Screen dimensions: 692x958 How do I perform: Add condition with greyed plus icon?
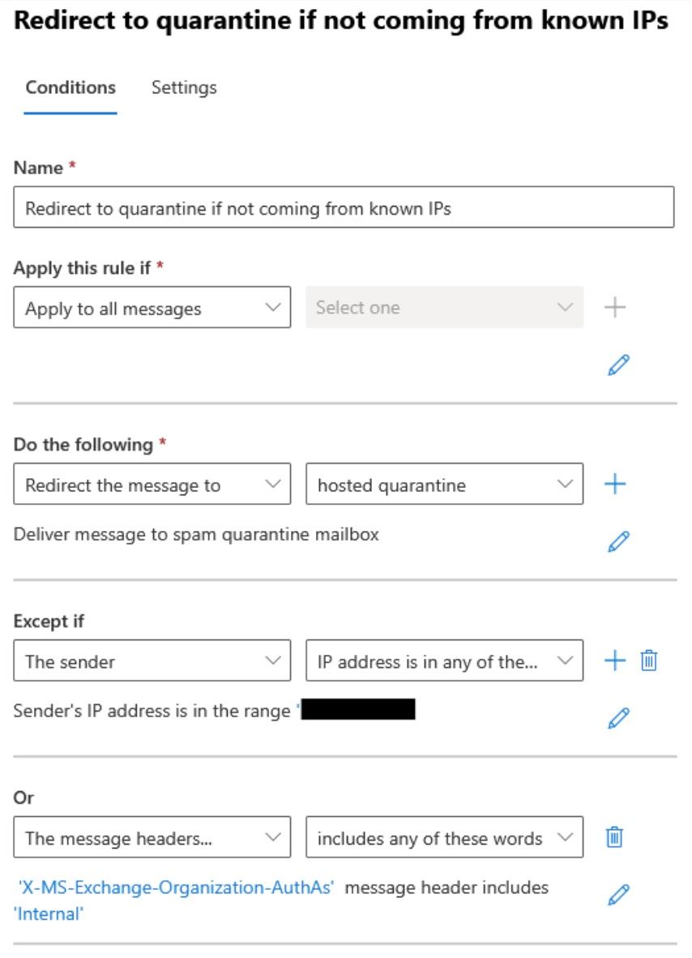coord(614,307)
